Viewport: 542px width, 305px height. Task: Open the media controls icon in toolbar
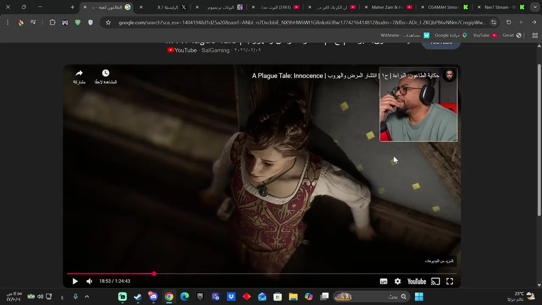tap(33, 22)
